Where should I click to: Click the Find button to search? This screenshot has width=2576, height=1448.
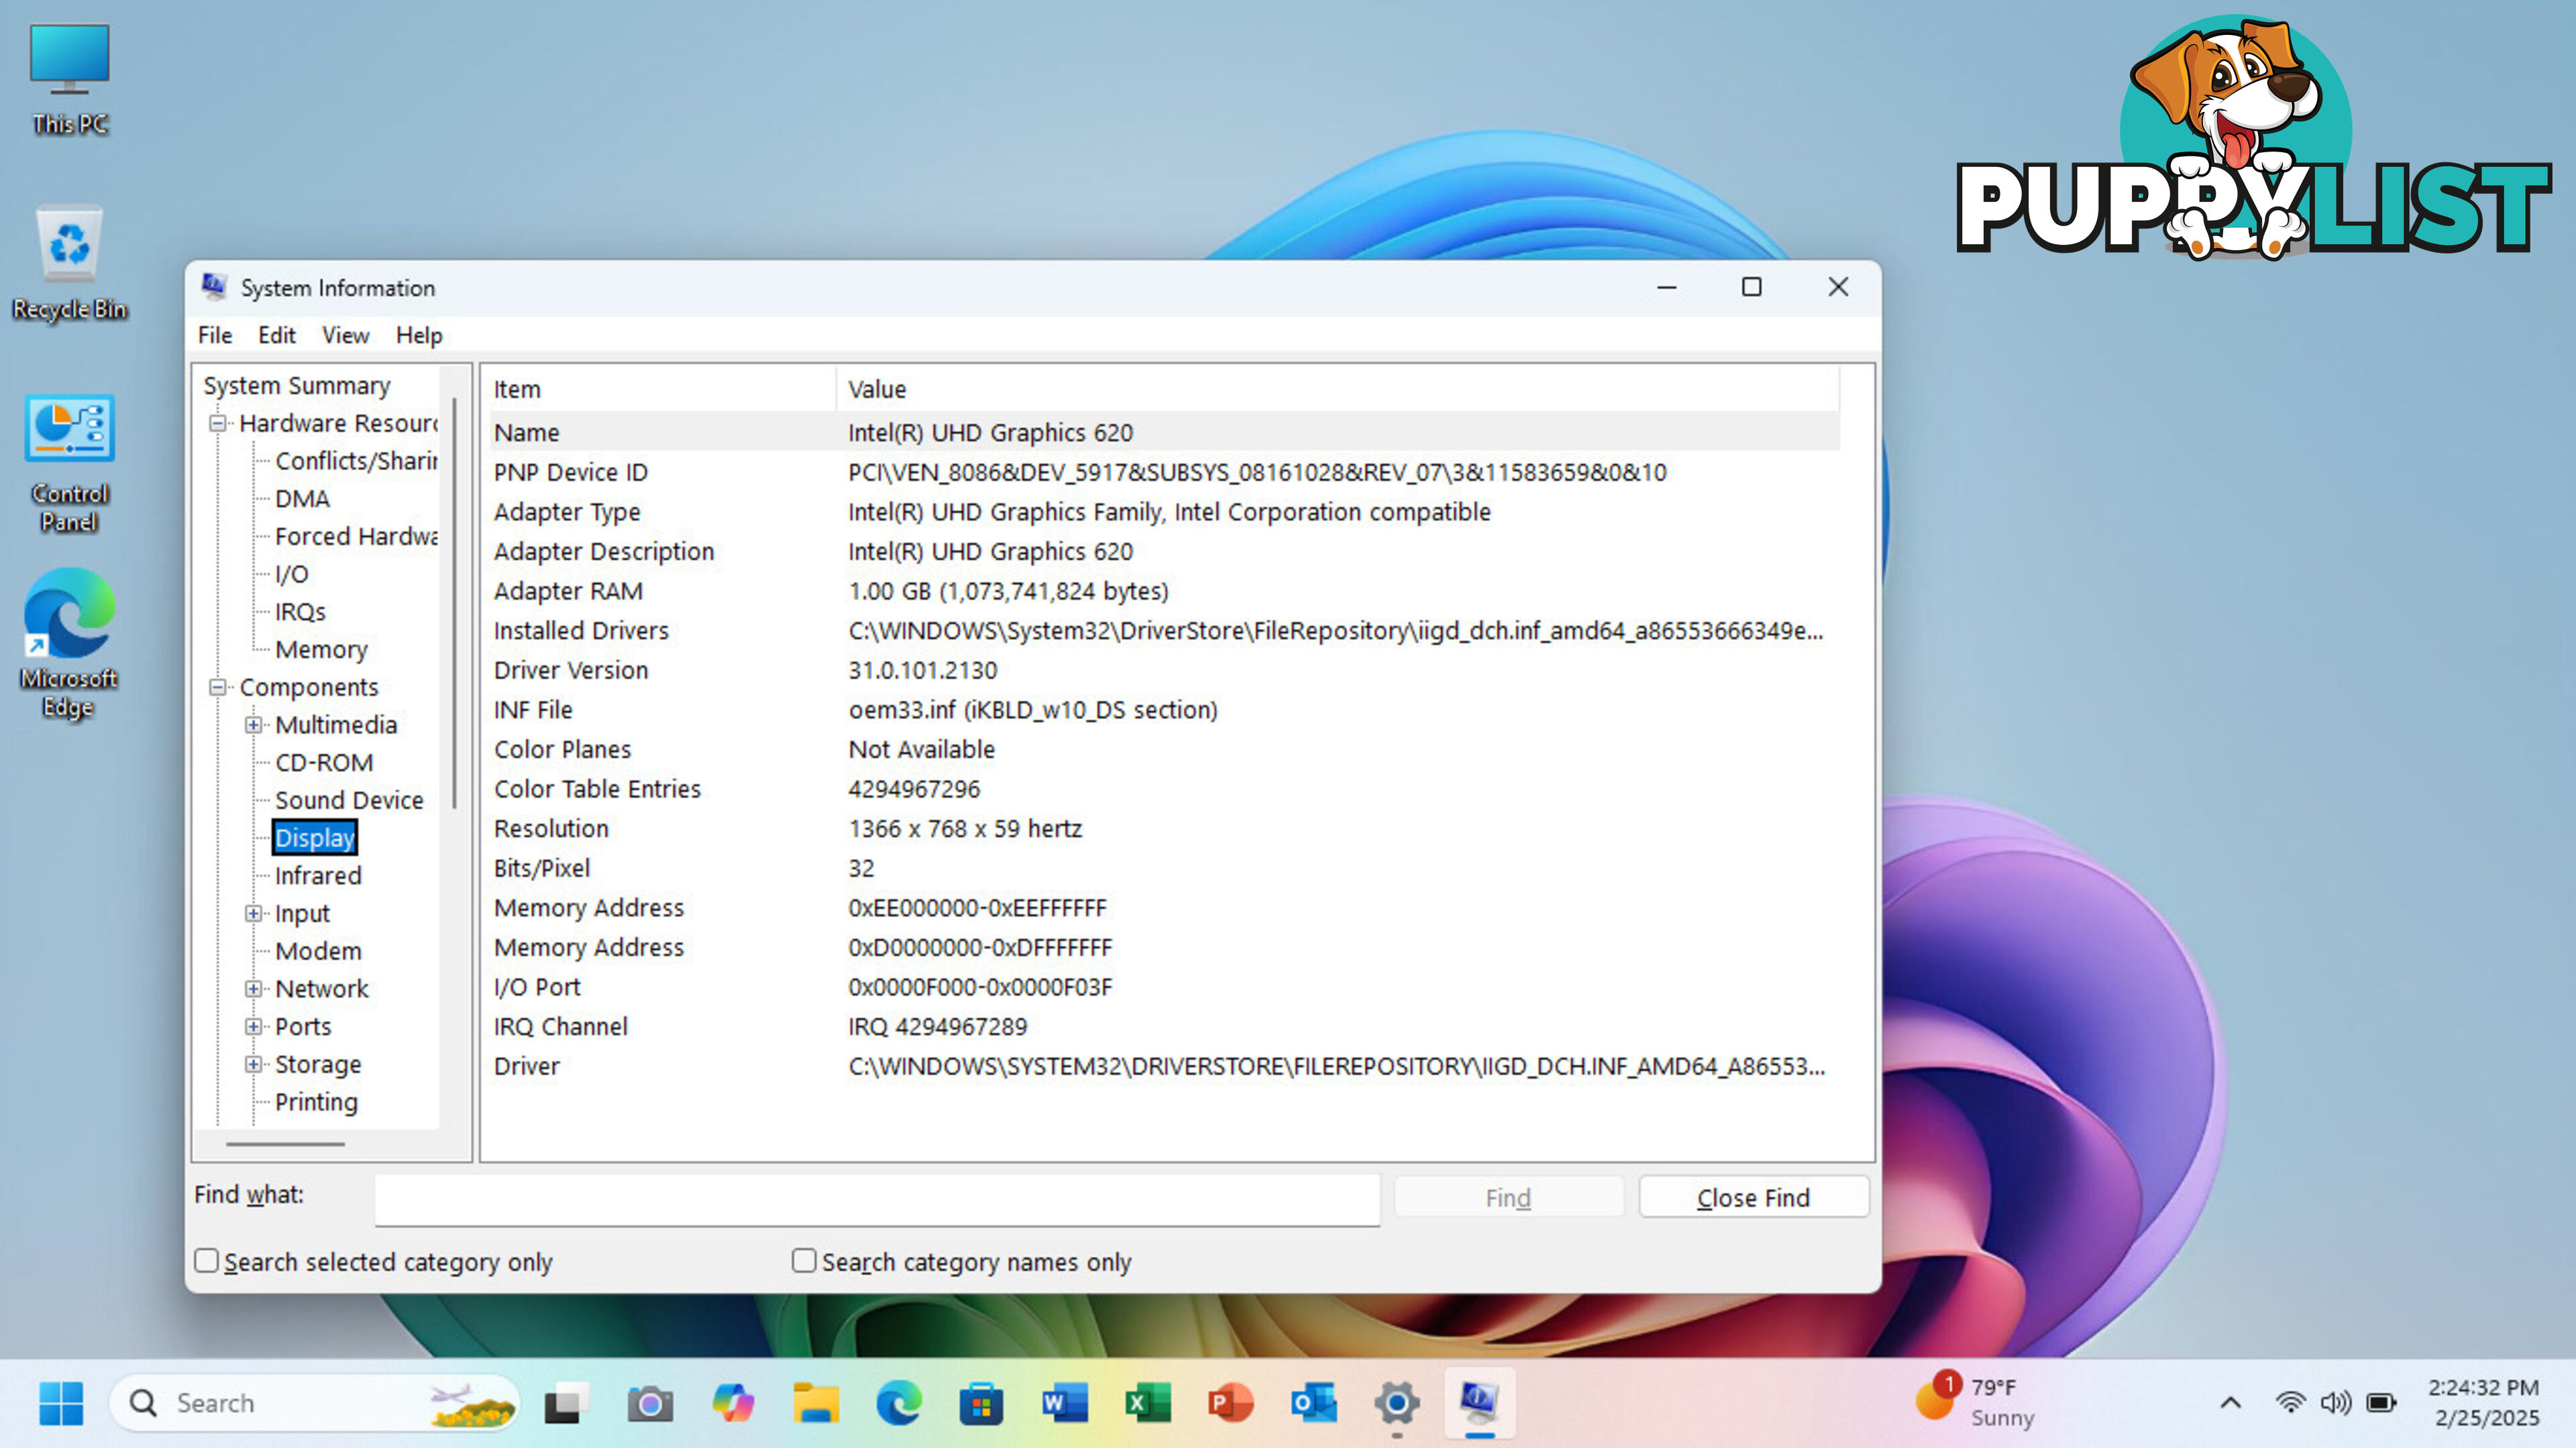(x=1507, y=1197)
